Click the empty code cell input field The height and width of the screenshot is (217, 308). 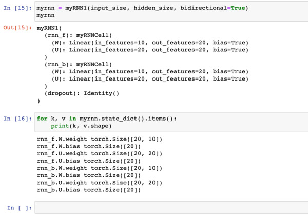tap(171, 207)
